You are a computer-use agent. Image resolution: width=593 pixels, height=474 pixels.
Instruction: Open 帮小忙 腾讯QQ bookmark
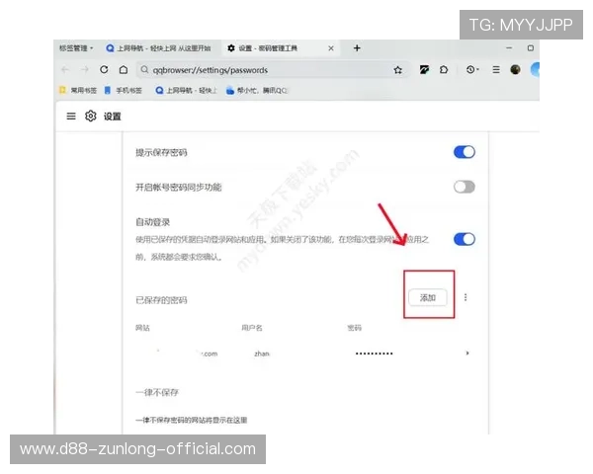click(257, 90)
